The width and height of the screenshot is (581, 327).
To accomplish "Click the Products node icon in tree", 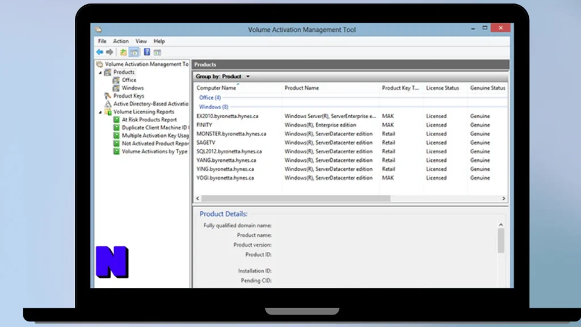I will pos(108,72).
